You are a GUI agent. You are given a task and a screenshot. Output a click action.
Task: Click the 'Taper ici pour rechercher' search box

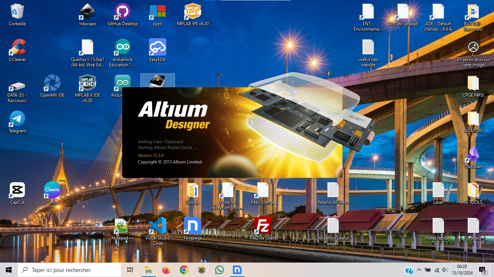(69, 270)
